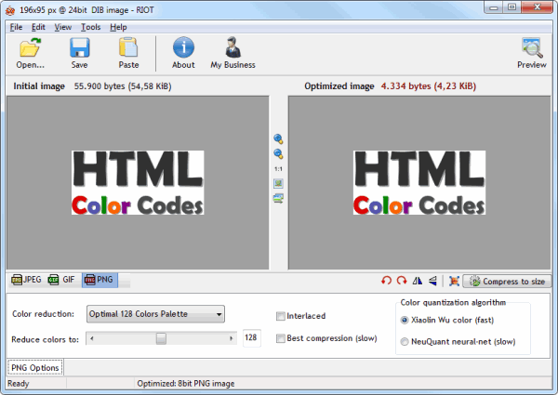558x395 pixels.
Task: Click the dual view toggle icon below fit icon
Action: pyautogui.click(x=278, y=198)
